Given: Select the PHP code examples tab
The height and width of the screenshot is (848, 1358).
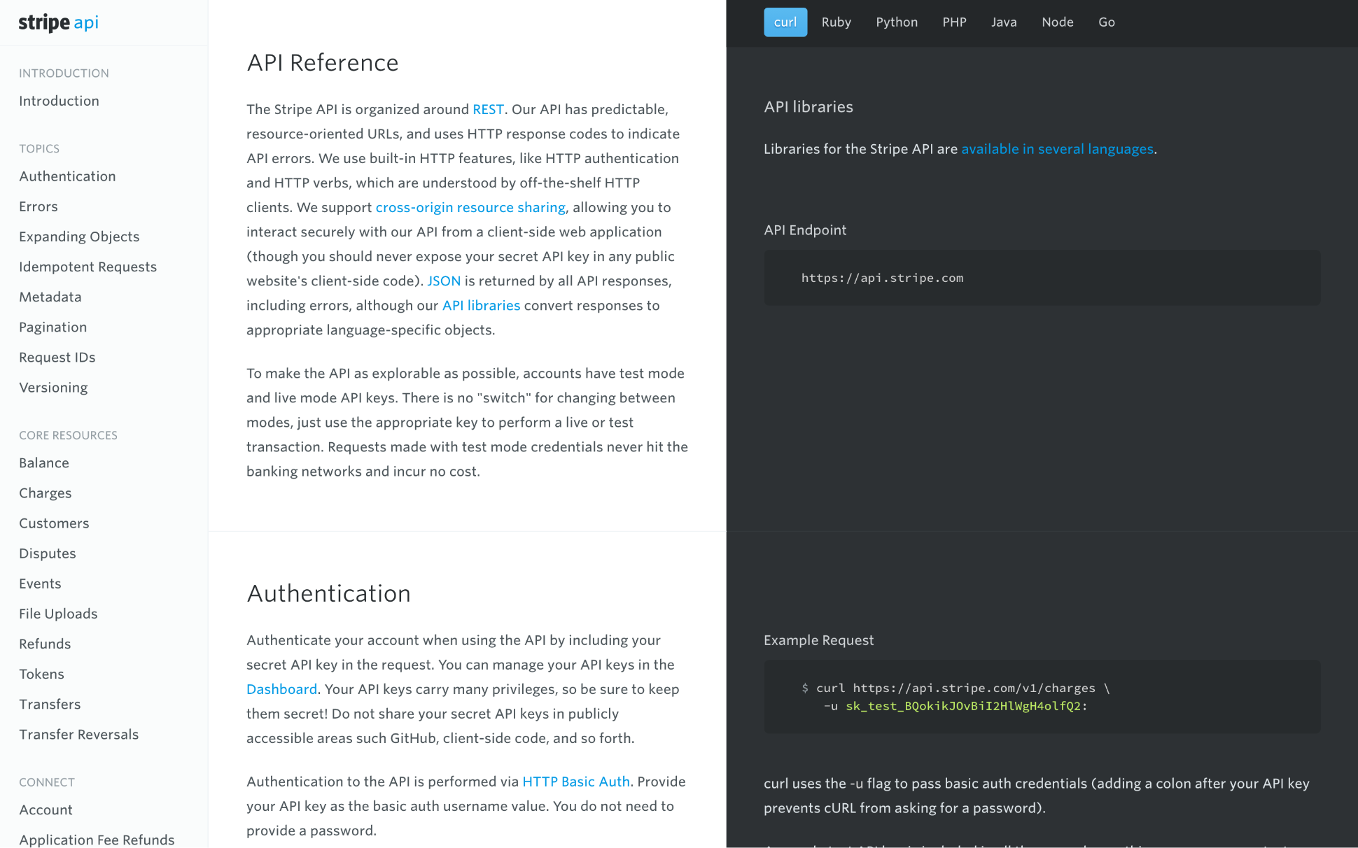Looking at the screenshot, I should click(x=954, y=22).
